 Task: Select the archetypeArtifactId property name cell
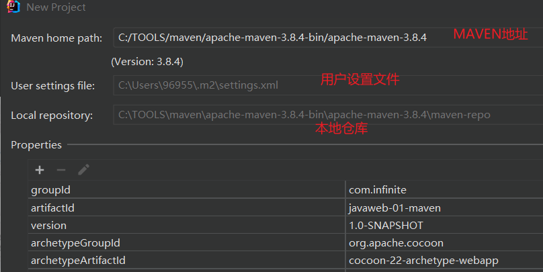pos(187,260)
